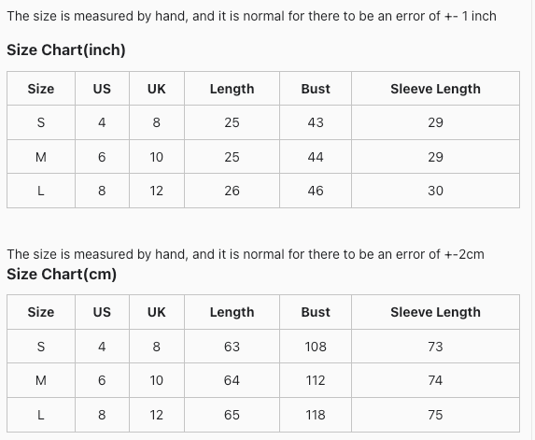Click bust value 108 in cm chart
The width and height of the screenshot is (535, 440).
[x=316, y=347]
